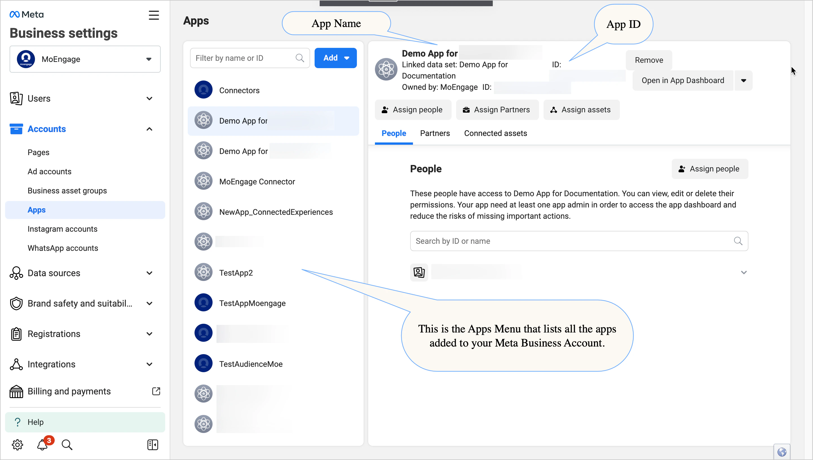
Task: Open the hamburger menu at top left
Action: 154,15
